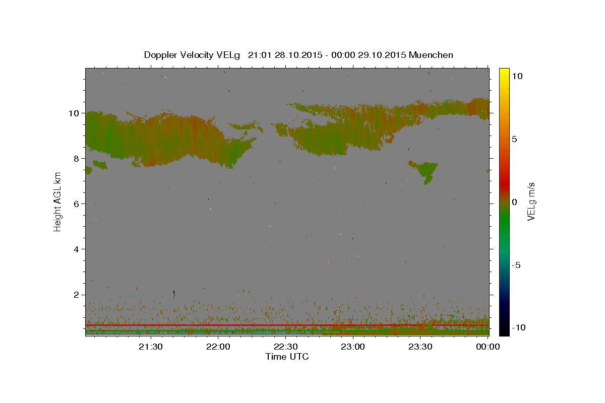Click the '22:00' time axis label

coord(218,347)
